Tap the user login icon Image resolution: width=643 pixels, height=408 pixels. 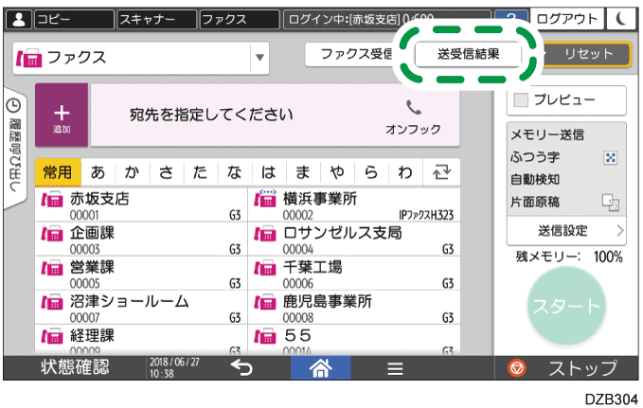click(18, 19)
